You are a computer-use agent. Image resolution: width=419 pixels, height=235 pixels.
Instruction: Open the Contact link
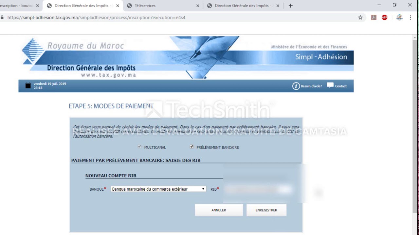pyautogui.click(x=341, y=86)
